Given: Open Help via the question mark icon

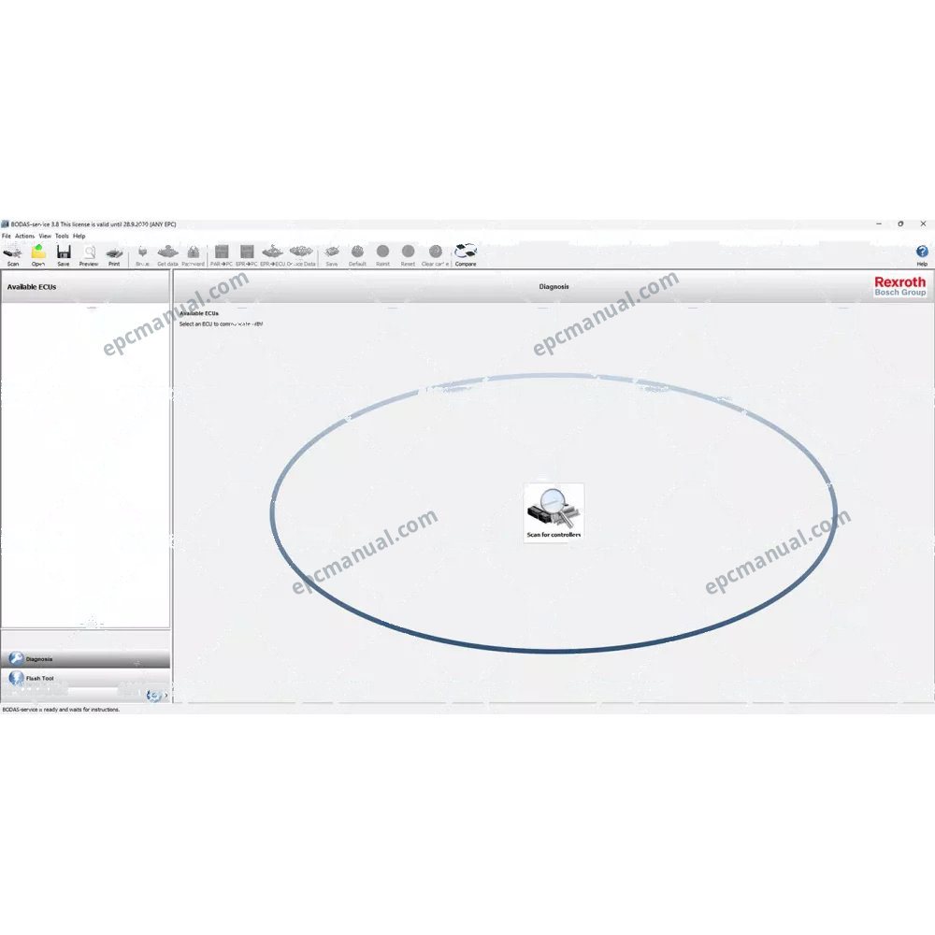Looking at the screenshot, I should pos(922,252).
